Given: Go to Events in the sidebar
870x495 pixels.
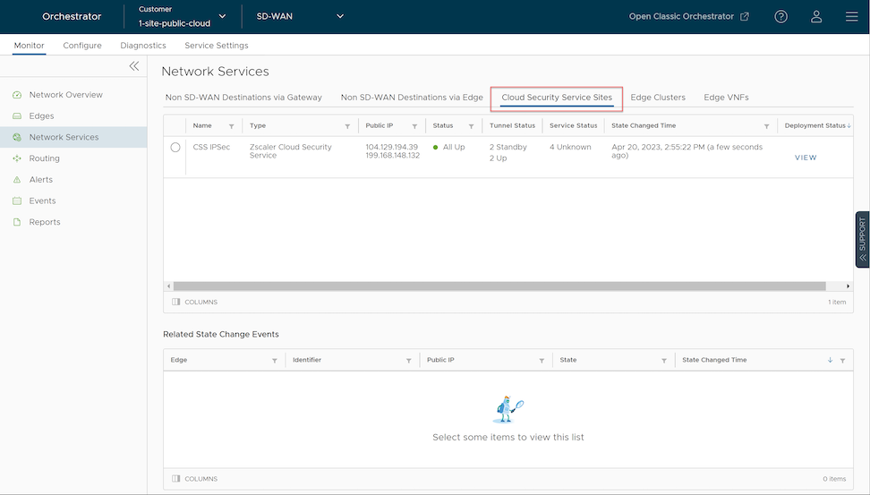Looking at the screenshot, I should tap(42, 201).
